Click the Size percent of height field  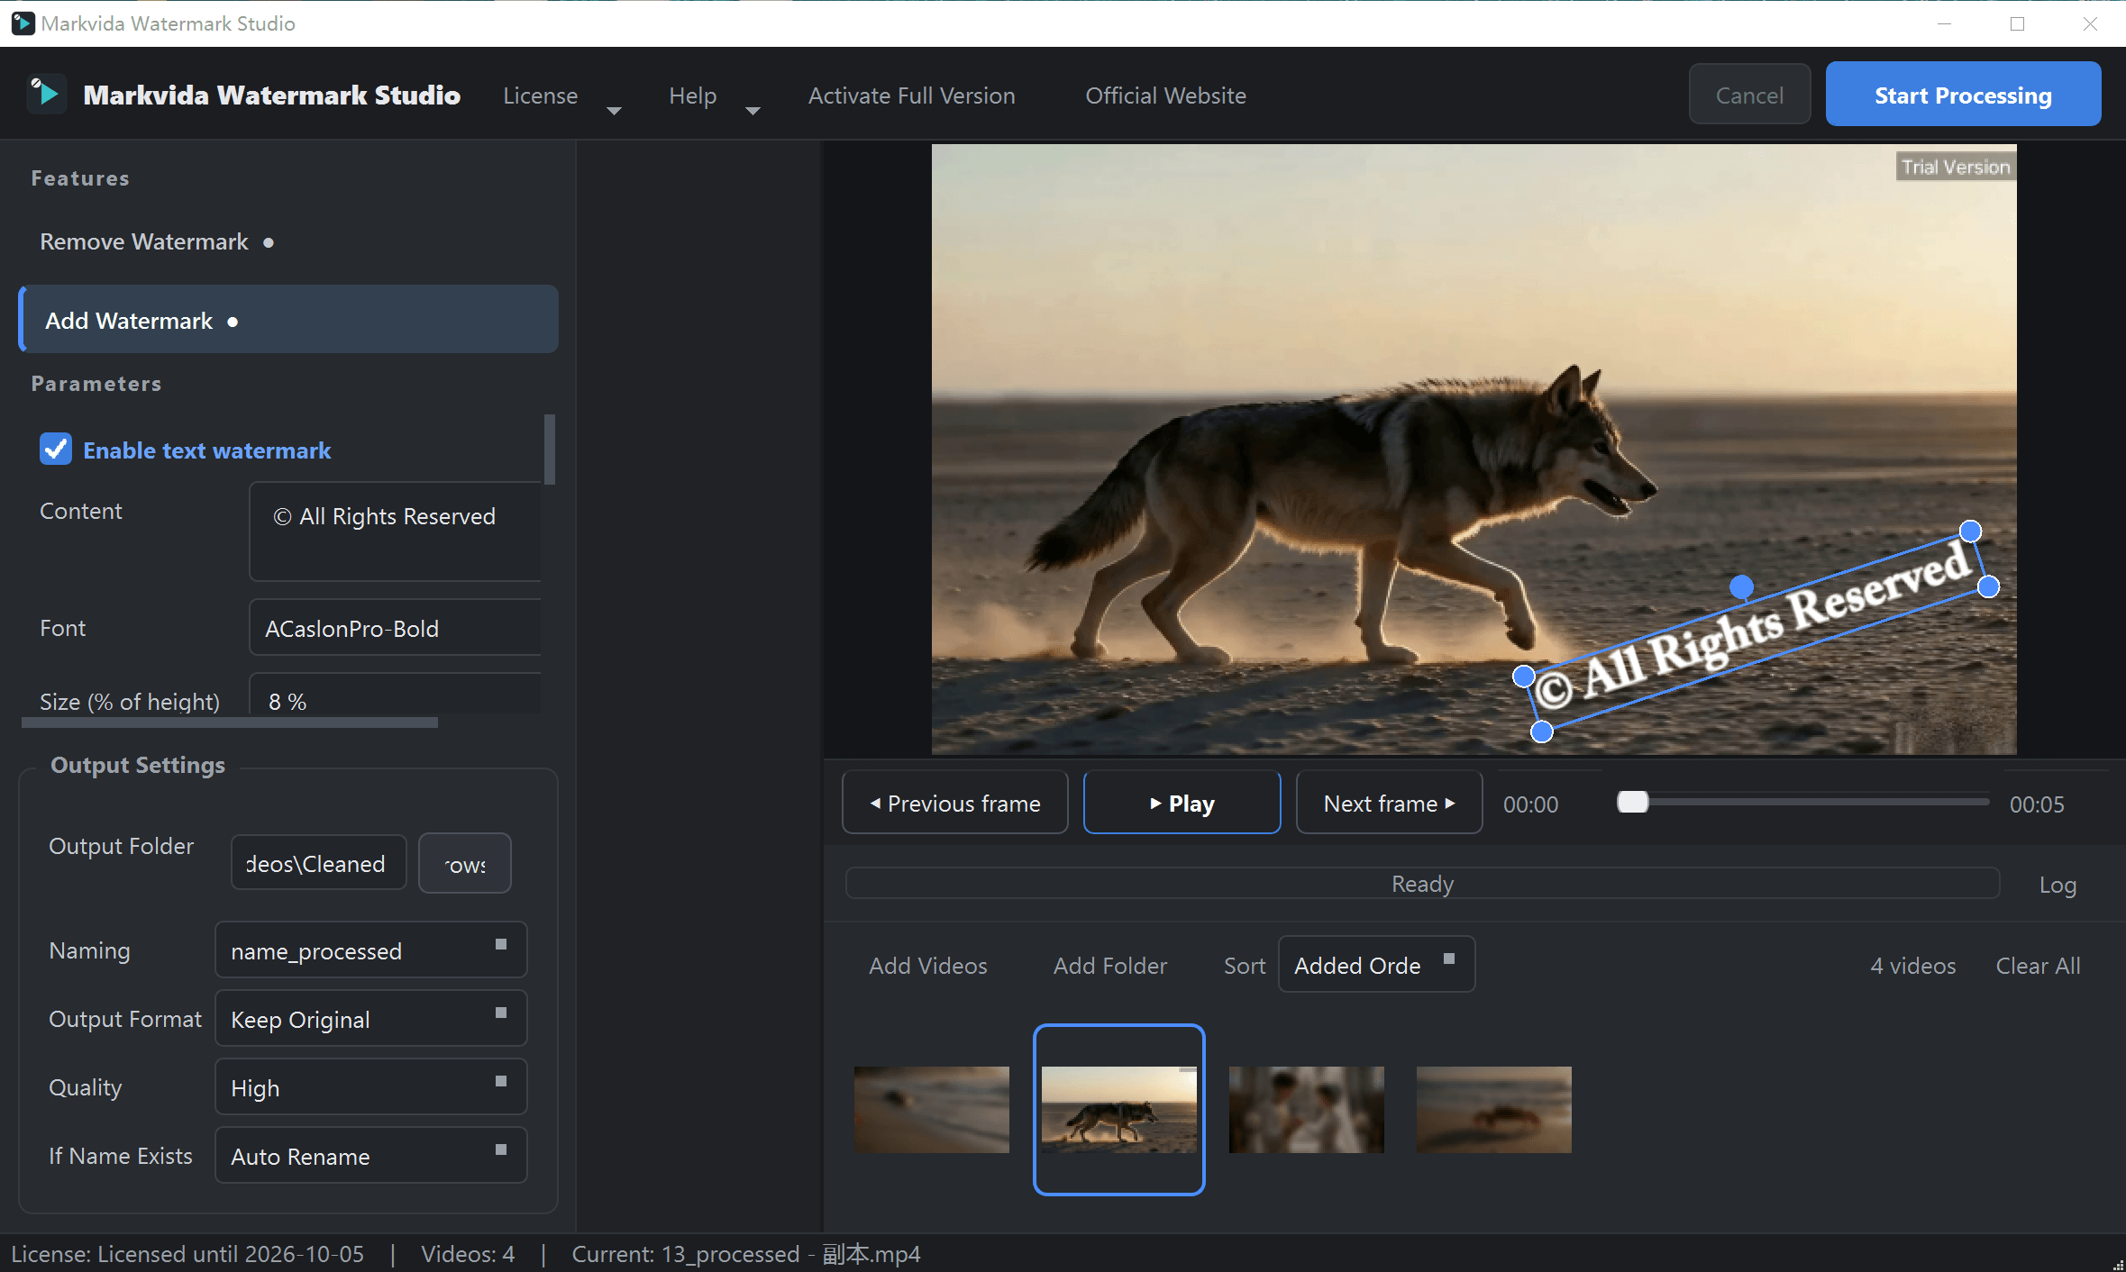point(396,695)
